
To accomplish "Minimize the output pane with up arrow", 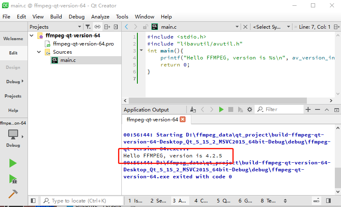I will tap(327, 110).
